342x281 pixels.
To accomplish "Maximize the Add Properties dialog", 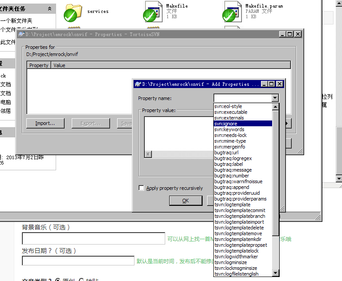I will point(272,84).
